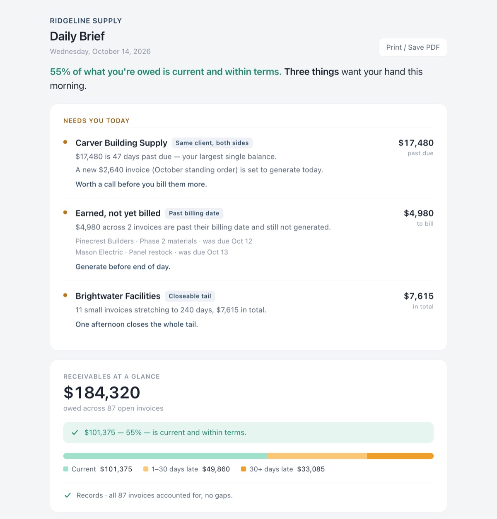Select the 'Earned, not yet billed' heading
This screenshot has width=497, height=519.
pos(118,213)
